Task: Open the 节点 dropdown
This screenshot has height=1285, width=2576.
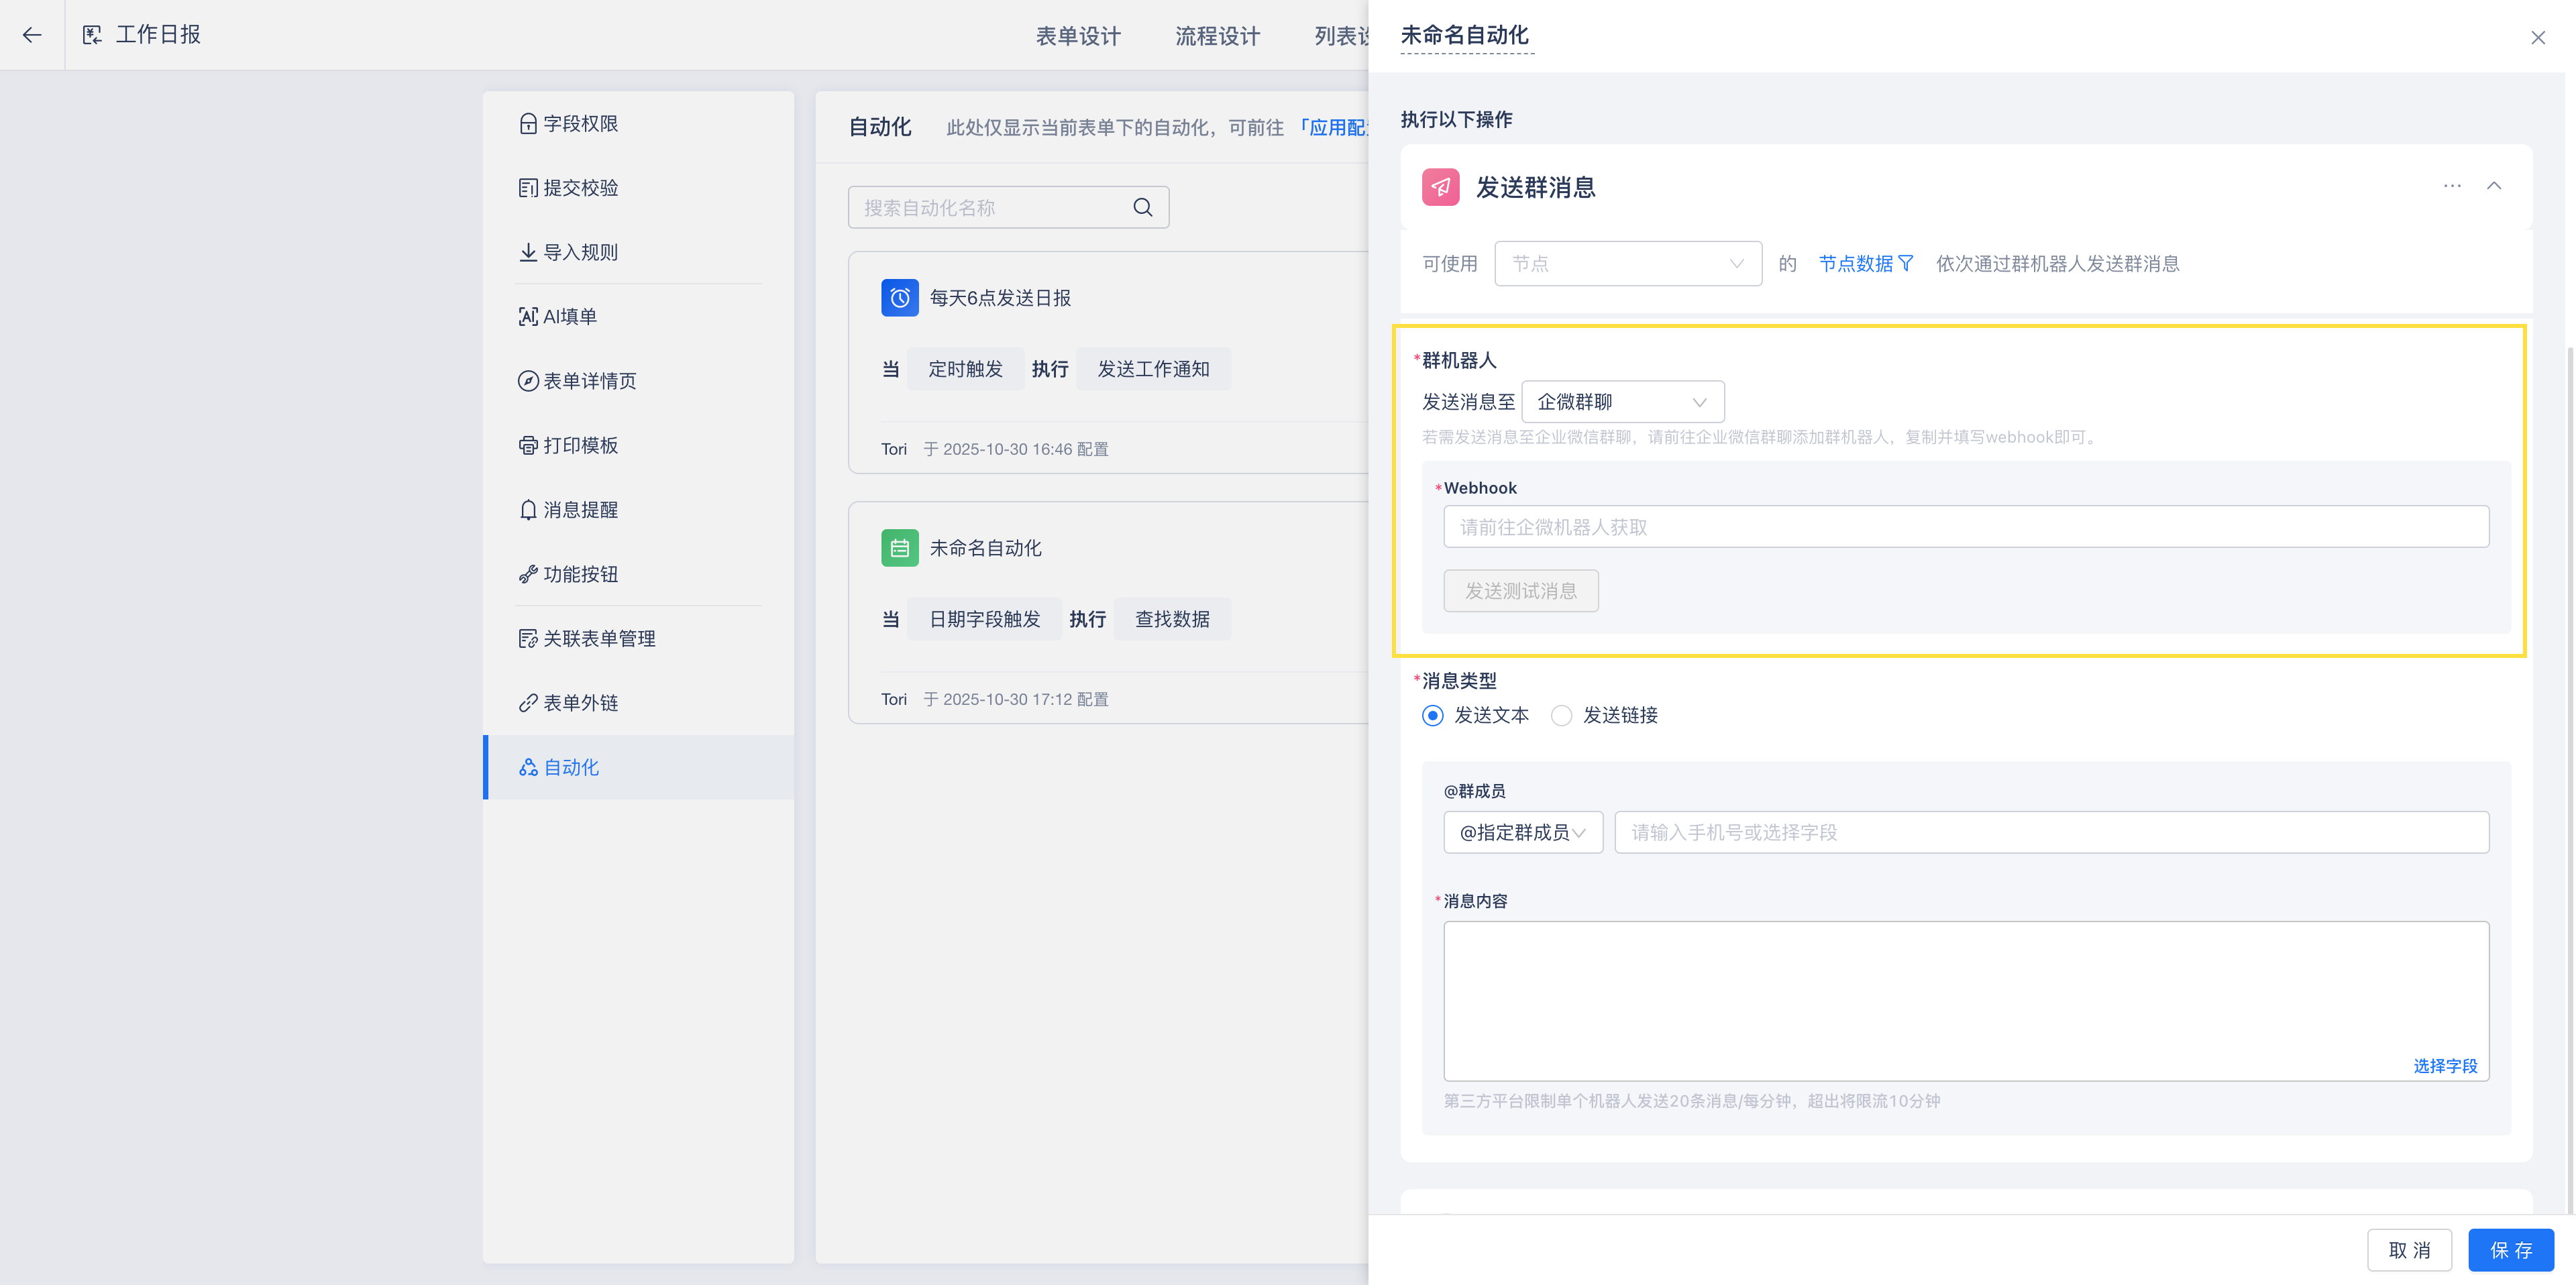Action: [1628, 263]
